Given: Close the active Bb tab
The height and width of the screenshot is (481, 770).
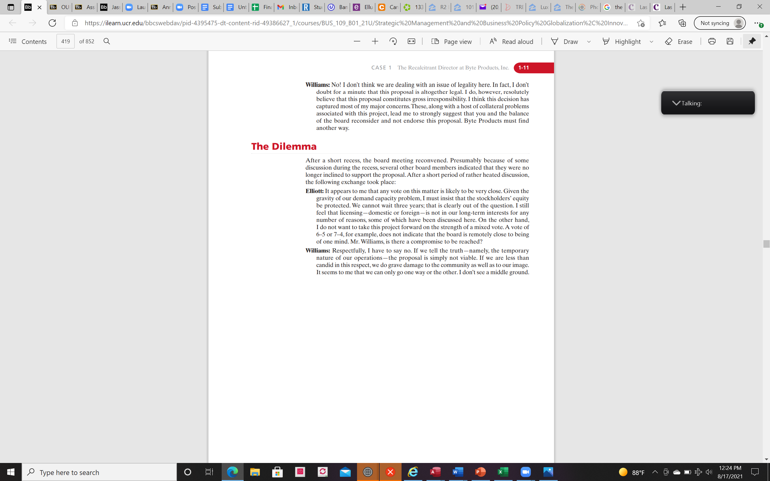Looking at the screenshot, I should coord(39,7).
